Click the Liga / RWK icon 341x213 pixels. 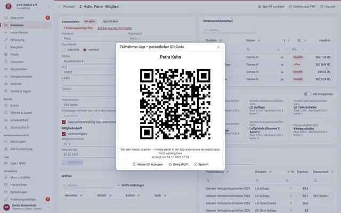click(x=6, y=163)
